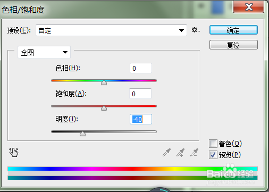Click the 饱和度 saturation slider handle
The width and height of the screenshot is (269, 192).
104,108
